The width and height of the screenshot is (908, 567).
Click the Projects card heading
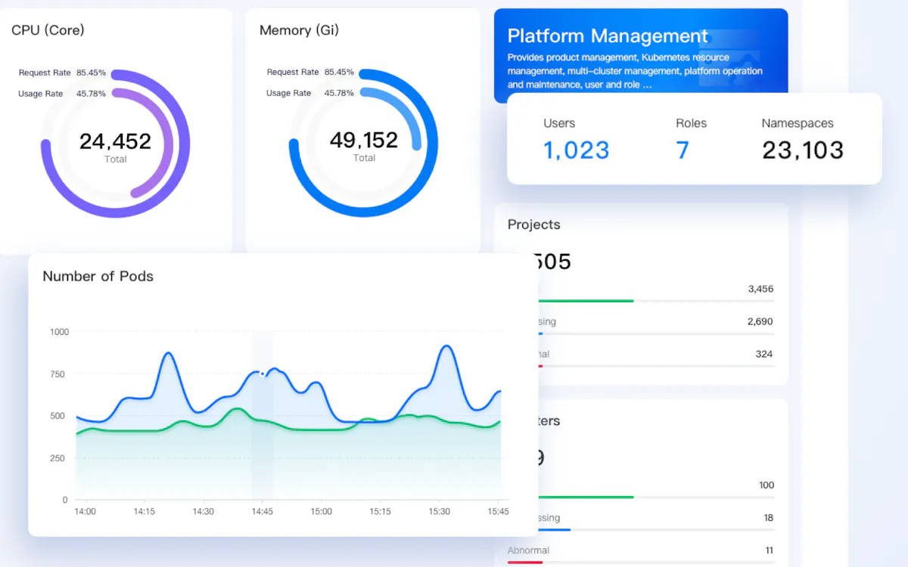coord(533,225)
